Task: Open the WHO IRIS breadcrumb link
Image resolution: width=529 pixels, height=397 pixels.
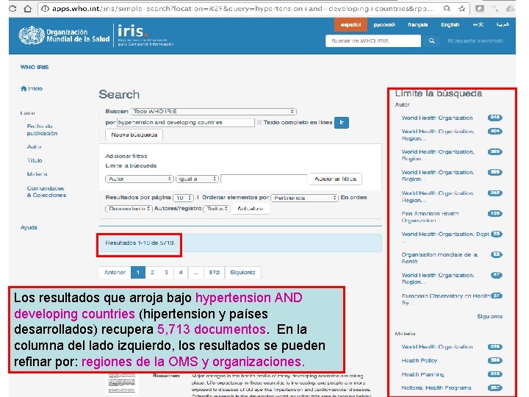Action: [35, 67]
